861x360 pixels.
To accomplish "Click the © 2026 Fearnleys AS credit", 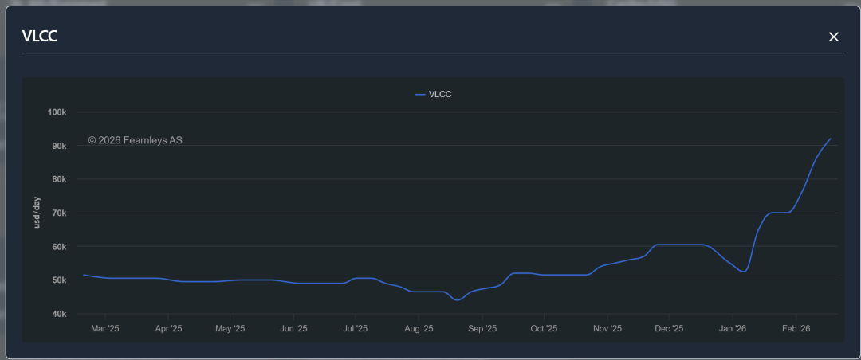I will point(135,140).
